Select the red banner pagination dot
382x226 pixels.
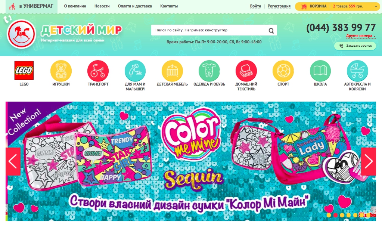(335, 215)
